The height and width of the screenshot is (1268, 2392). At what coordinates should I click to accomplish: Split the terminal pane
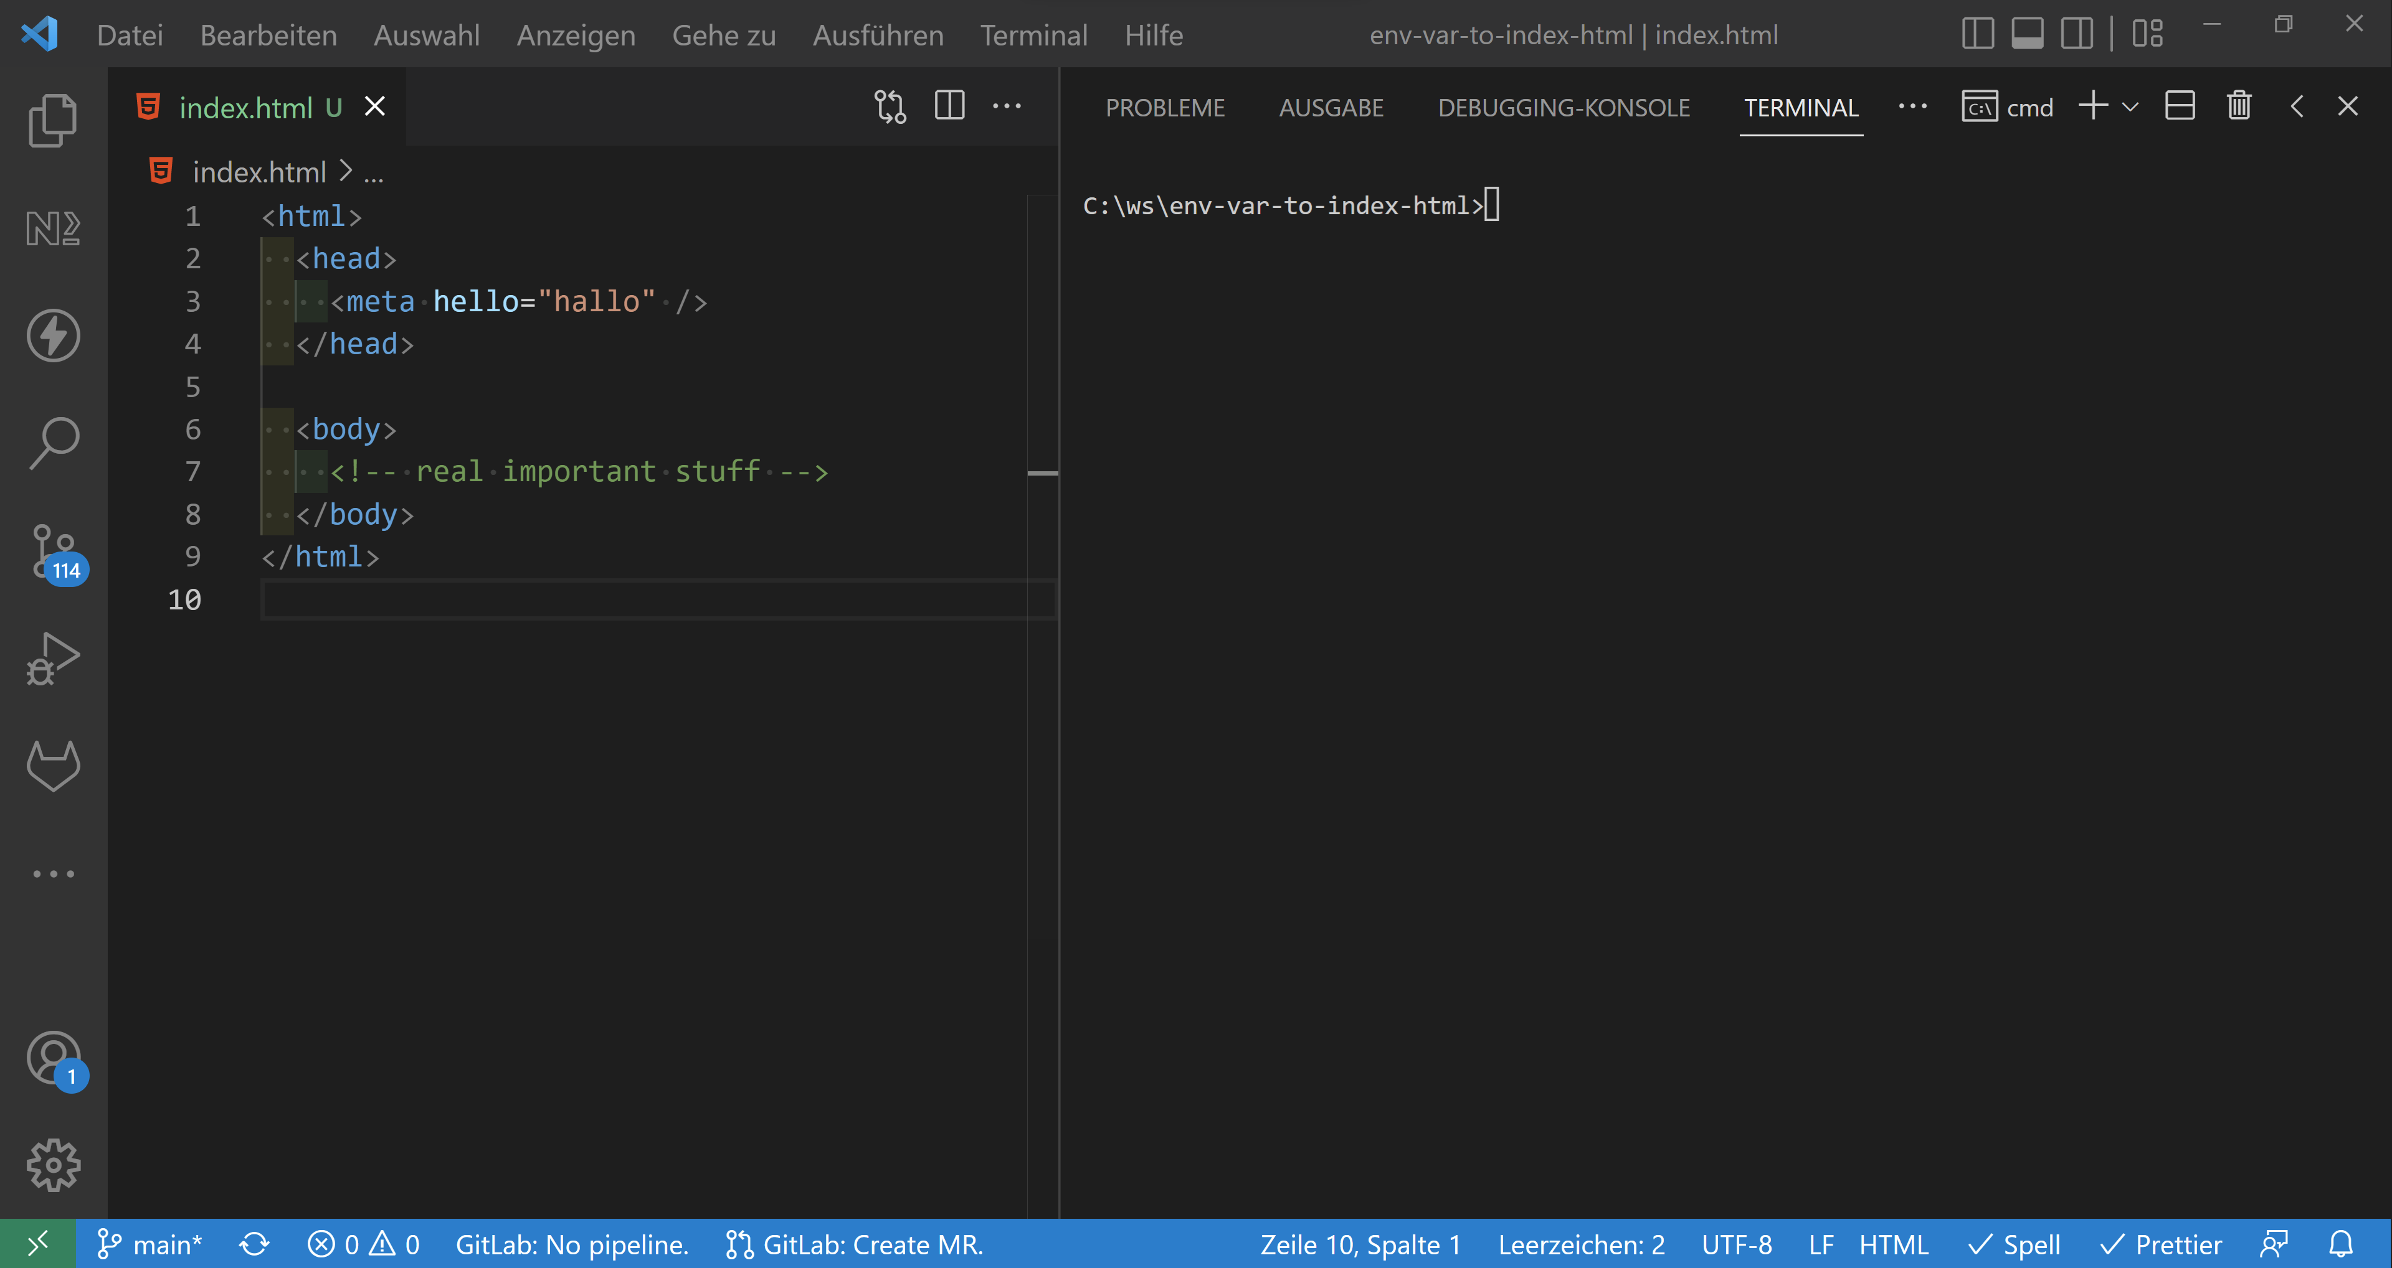pos(2180,106)
